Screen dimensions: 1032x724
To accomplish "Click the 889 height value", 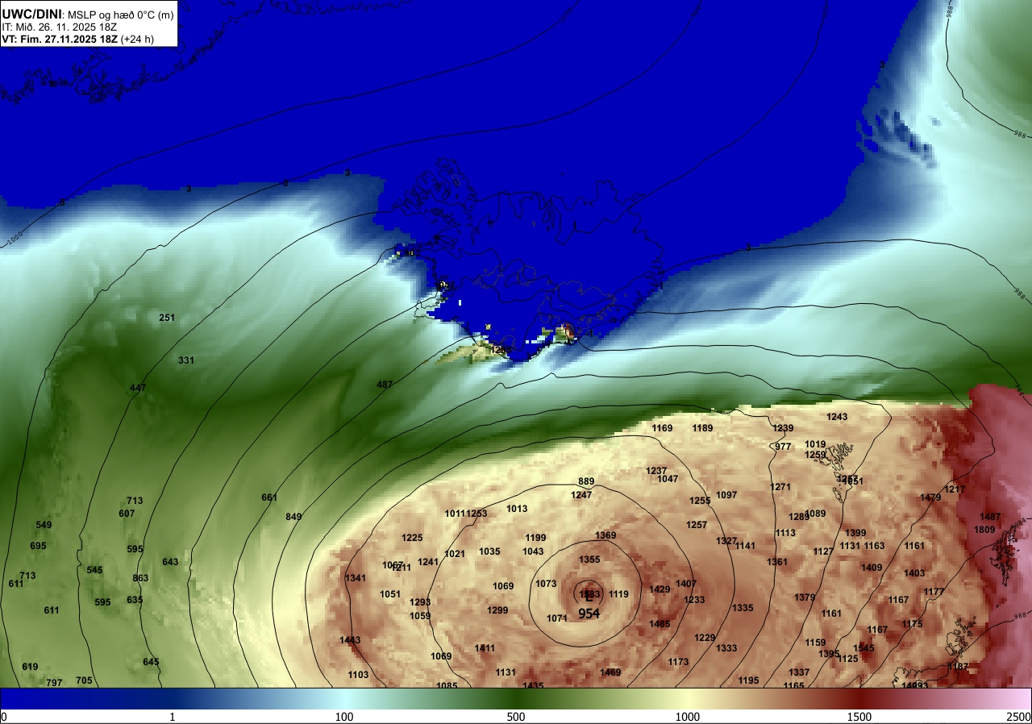I will coord(586,481).
